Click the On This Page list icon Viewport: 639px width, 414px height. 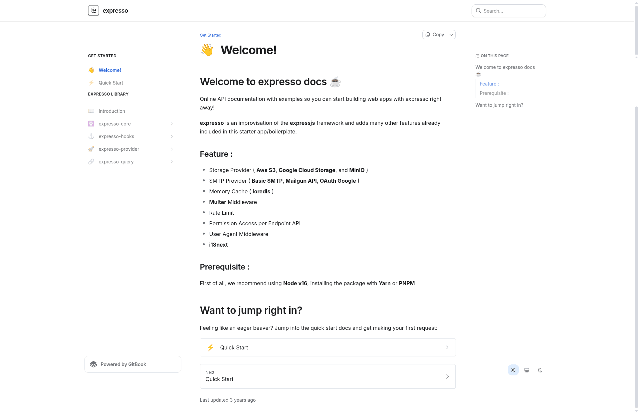point(477,56)
